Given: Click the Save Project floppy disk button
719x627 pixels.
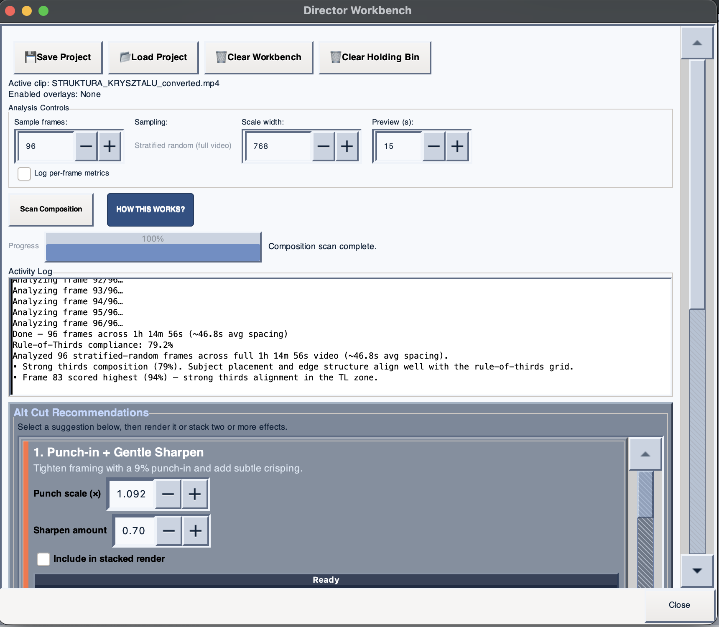Looking at the screenshot, I should 58,57.
